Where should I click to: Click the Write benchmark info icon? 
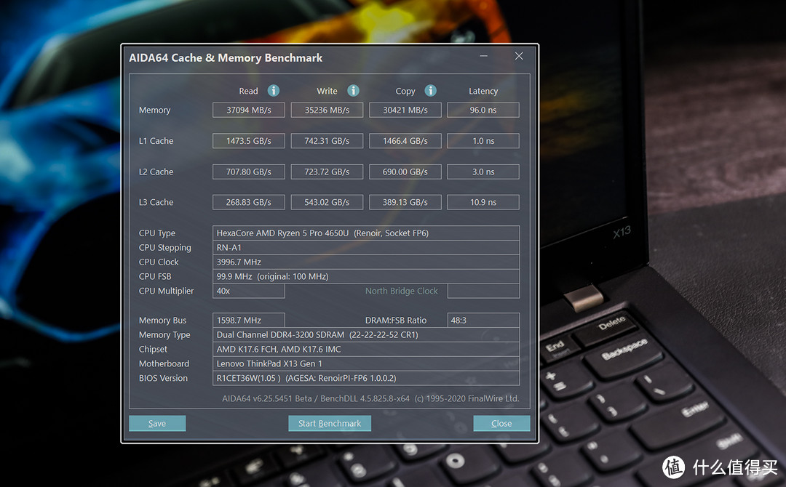[353, 91]
